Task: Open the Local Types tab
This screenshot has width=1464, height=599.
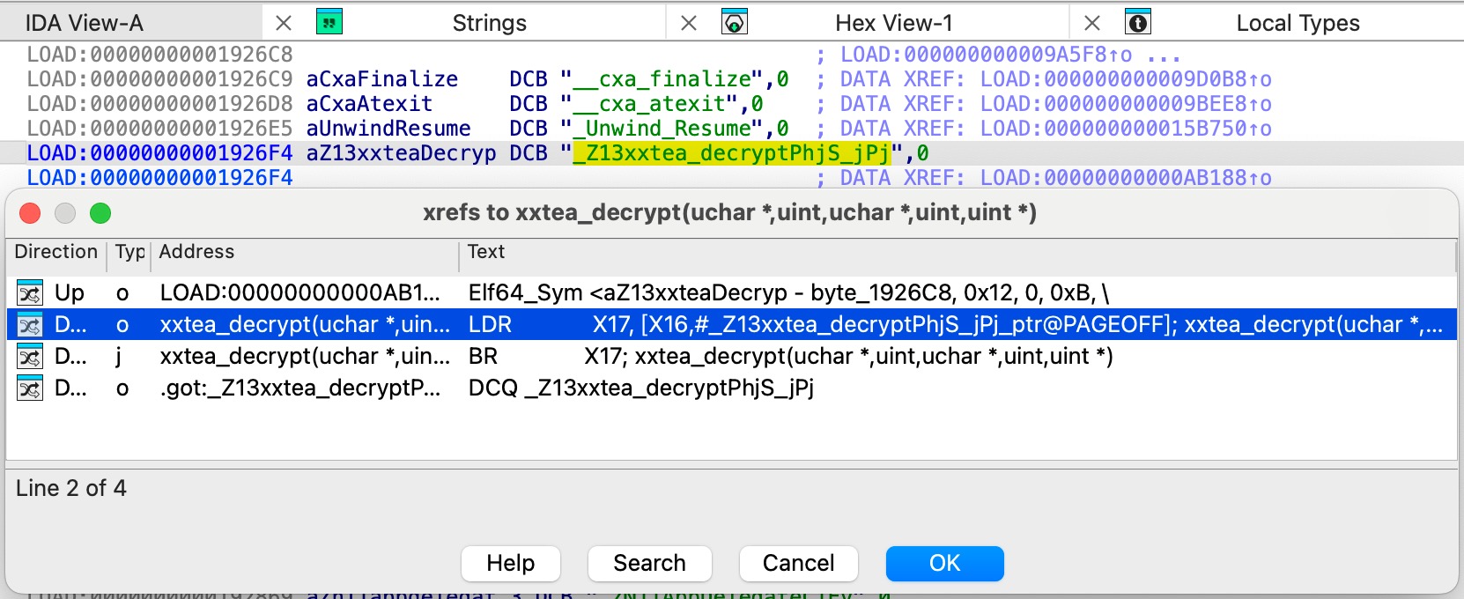Action: coord(1297,23)
